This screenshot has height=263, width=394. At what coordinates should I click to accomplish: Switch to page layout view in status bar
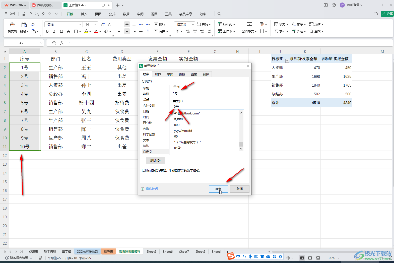(x=310, y=258)
